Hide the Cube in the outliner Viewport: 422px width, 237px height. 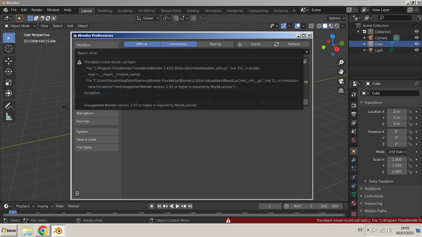point(416,44)
